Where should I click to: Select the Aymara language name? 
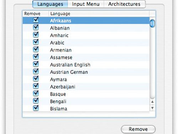[x=58, y=79]
